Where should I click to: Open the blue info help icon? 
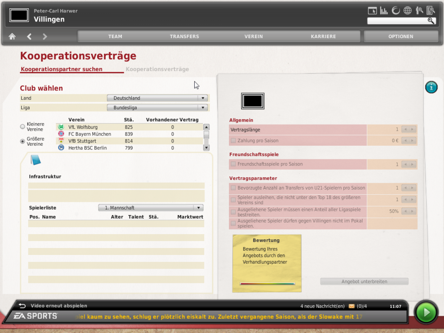pos(432,87)
